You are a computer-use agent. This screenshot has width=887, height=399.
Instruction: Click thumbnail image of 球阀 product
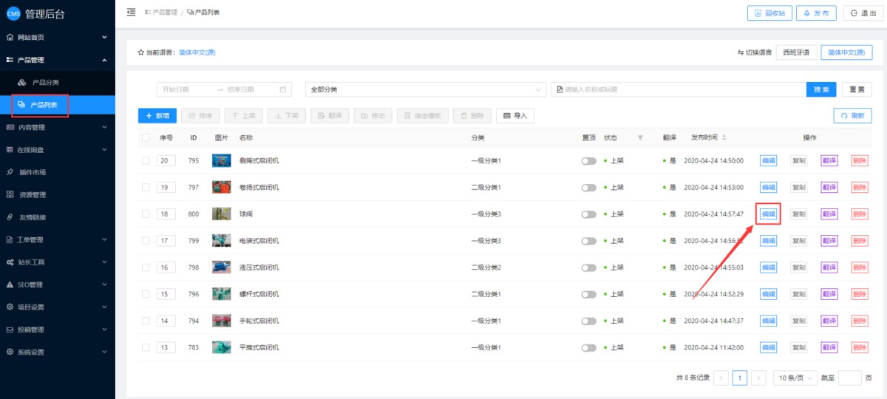(x=221, y=214)
